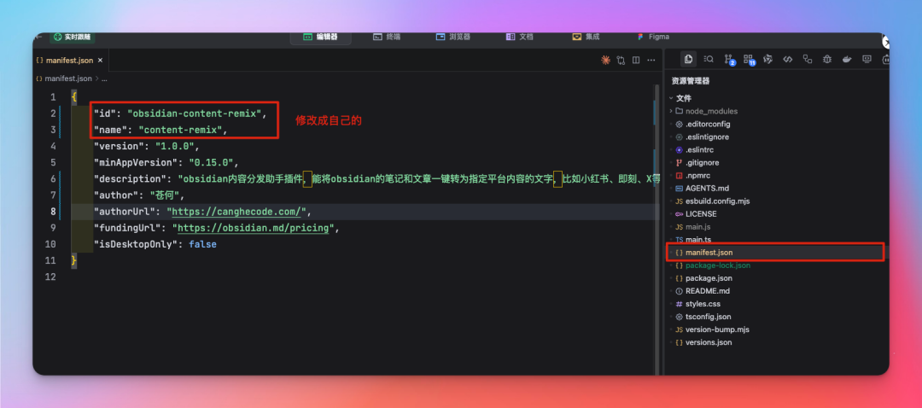Collapse the 文件 section chevron
The image size is (922, 408).
click(x=671, y=98)
